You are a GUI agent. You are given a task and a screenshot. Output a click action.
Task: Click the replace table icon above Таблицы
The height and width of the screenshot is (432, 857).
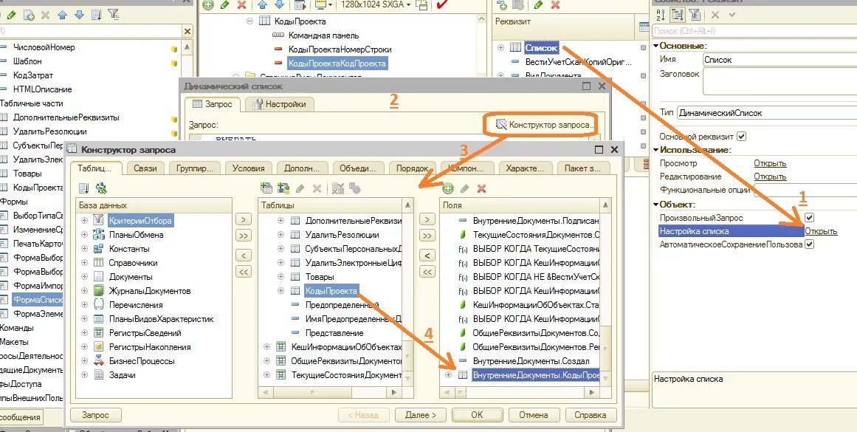click(338, 188)
